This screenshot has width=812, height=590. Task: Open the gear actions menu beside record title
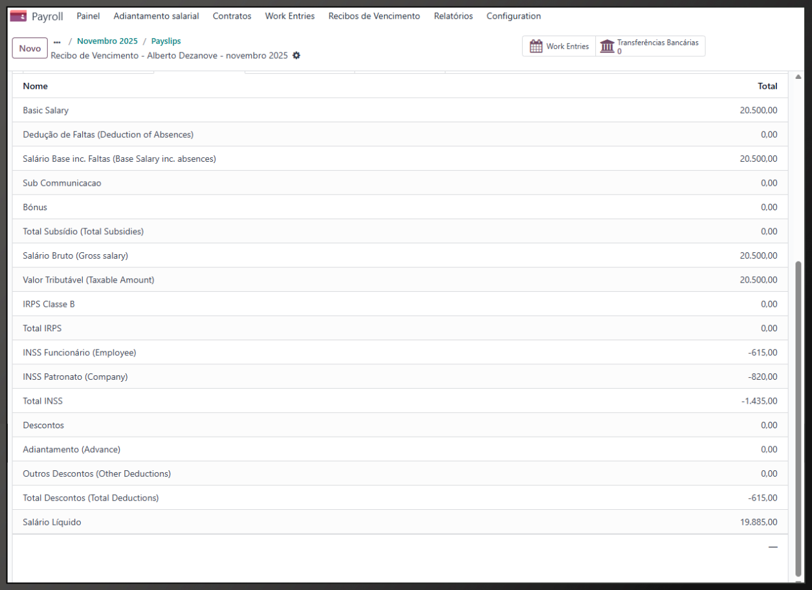[296, 56]
